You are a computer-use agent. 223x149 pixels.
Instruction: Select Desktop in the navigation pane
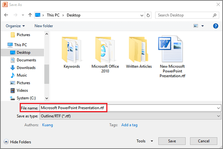22,52
